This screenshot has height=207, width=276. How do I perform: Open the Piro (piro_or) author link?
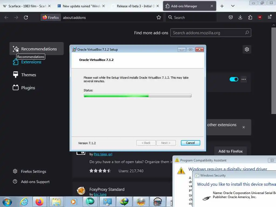(x=103, y=154)
